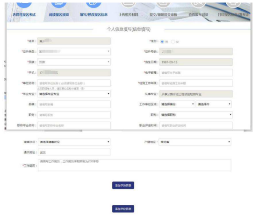This screenshot has height=215, width=259.
Task: Click the 添加学历信息 button
Action: tap(123, 185)
